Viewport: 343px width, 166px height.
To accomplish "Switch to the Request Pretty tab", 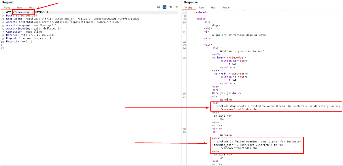I will pyautogui.click(x=7, y=8).
